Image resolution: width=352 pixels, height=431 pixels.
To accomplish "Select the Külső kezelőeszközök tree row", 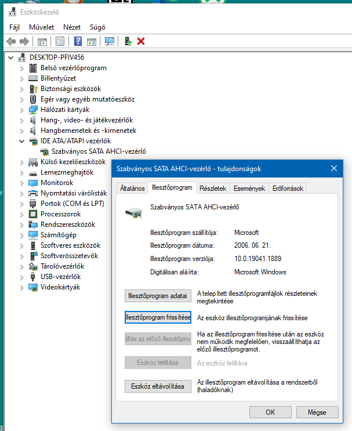I will (x=73, y=162).
